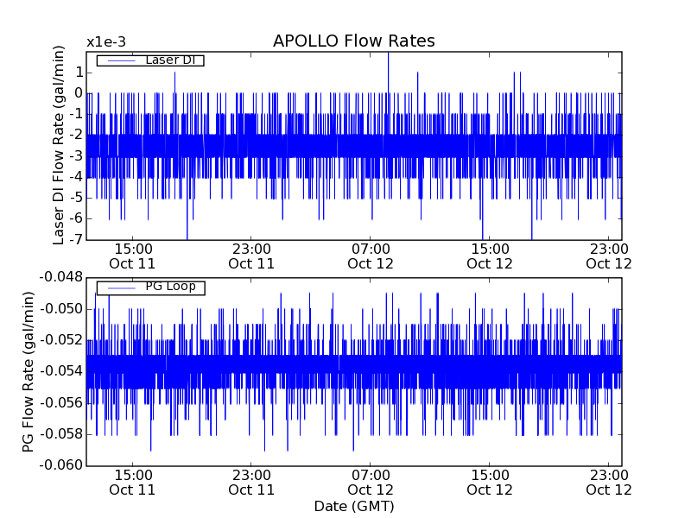
Task: Click the PG Flow Rate y-axis label
Action: coord(28,371)
